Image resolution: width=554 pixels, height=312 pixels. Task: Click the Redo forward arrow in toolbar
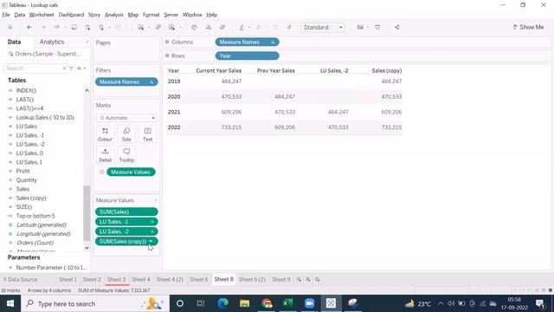click(x=43, y=27)
